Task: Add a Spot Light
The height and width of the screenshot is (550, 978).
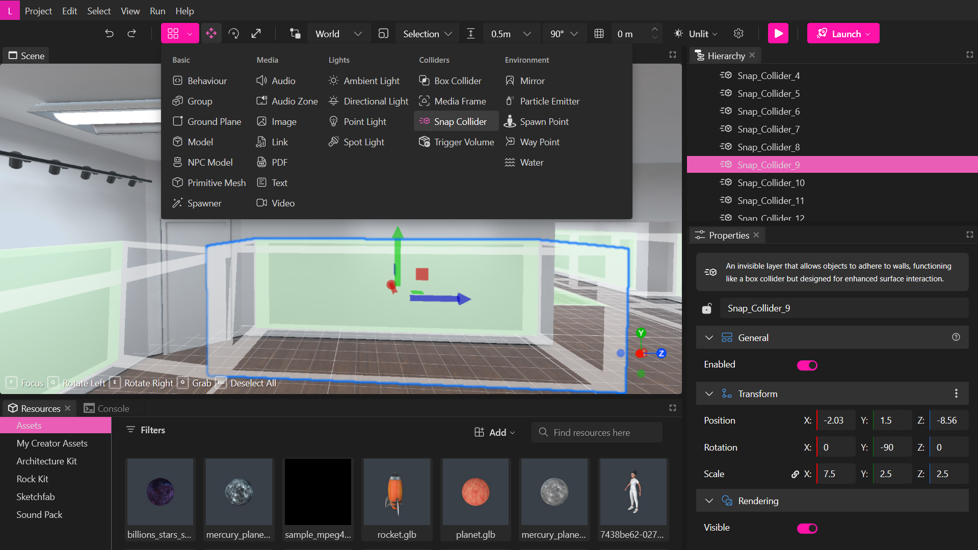Action: click(356, 142)
